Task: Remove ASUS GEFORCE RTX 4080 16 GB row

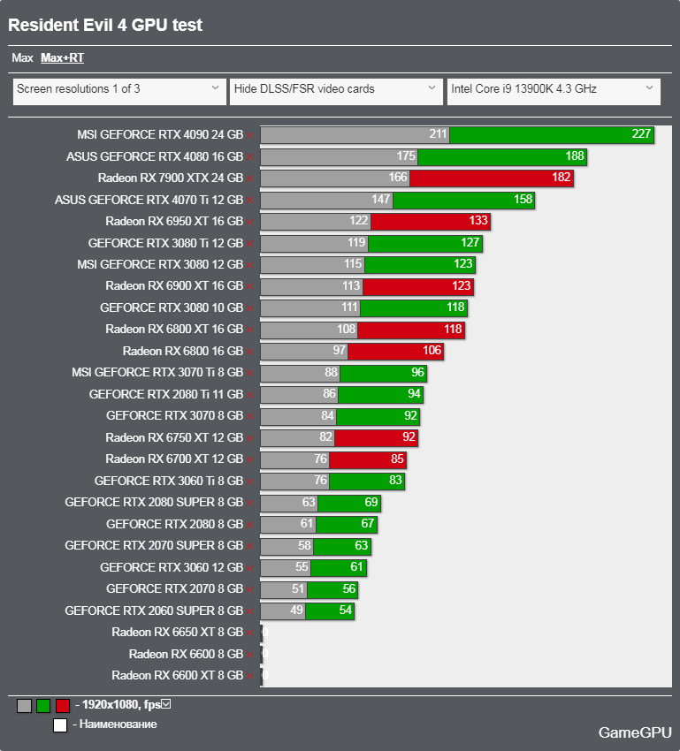Action: (249, 157)
